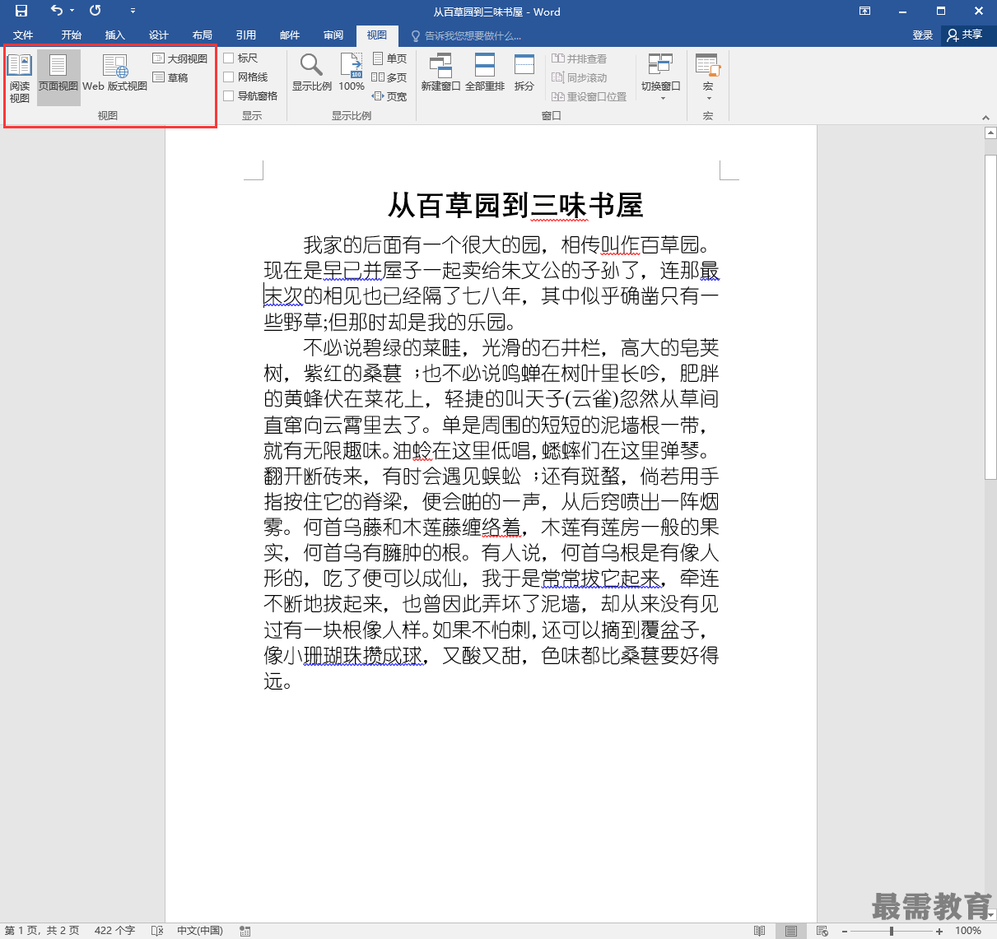Screen dimensions: 997x939
Task: Click 并排查看 side by side
Action: 580,58
